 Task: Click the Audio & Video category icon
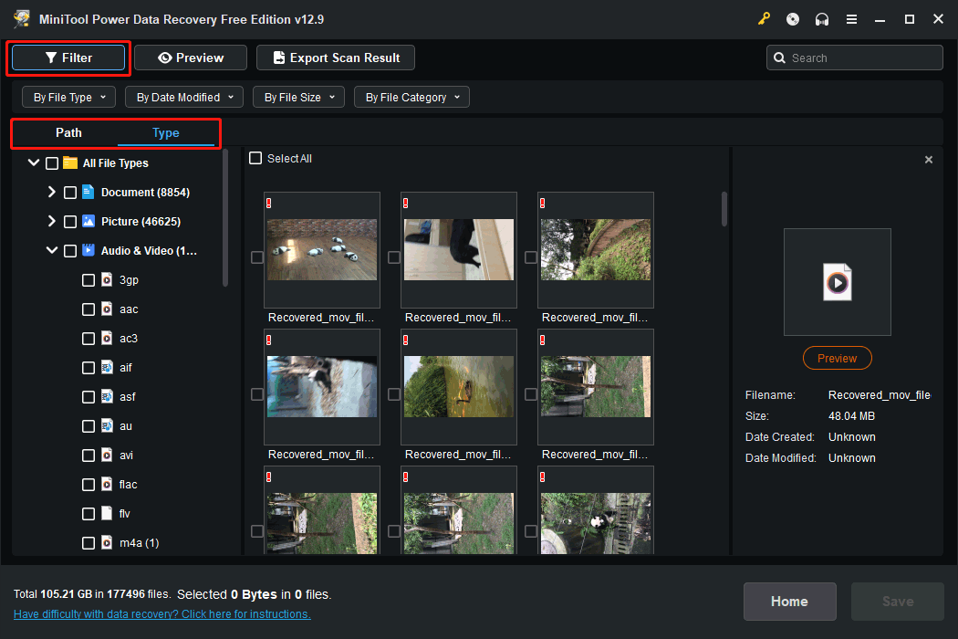point(88,250)
